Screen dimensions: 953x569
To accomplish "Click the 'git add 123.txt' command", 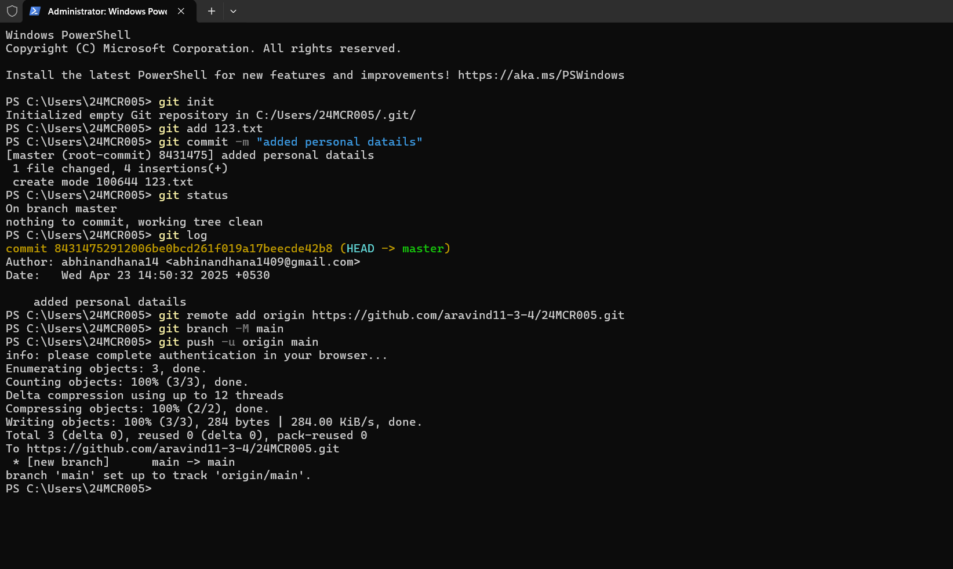I will (210, 129).
